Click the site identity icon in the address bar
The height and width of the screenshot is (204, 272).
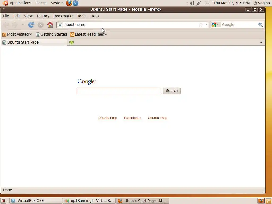click(60, 25)
